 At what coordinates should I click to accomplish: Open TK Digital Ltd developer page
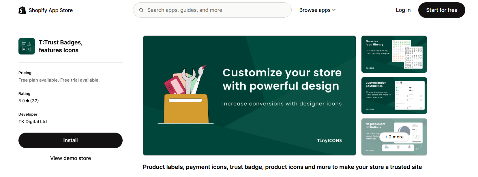pos(33,122)
